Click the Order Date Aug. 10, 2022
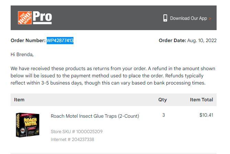The image size is (230, 154). click(188, 40)
